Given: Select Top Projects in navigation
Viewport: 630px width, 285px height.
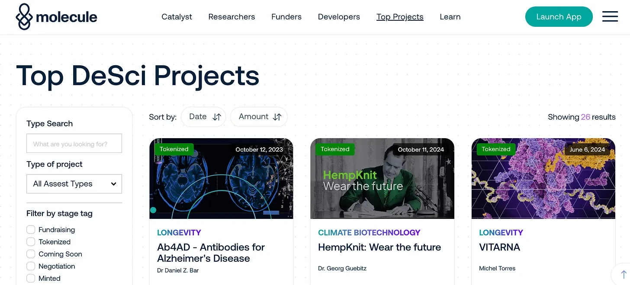Looking at the screenshot, I should tap(400, 17).
